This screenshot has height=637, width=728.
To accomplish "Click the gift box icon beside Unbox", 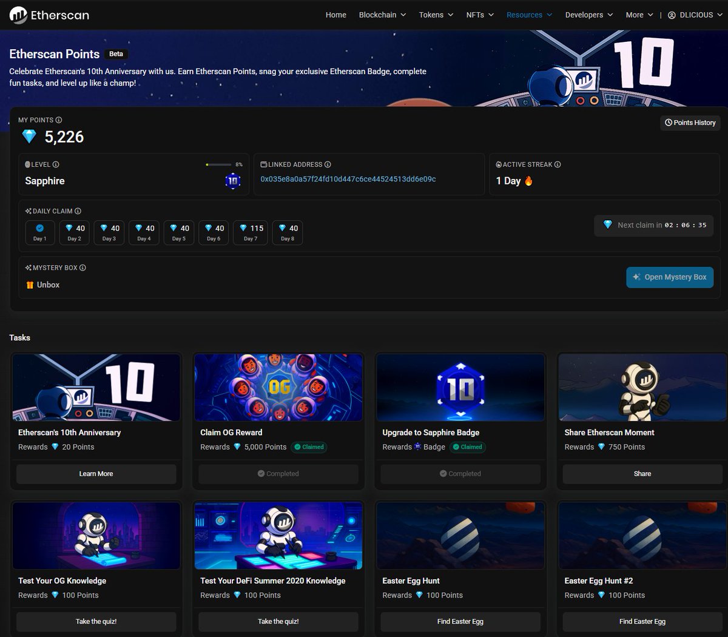I will tap(30, 285).
